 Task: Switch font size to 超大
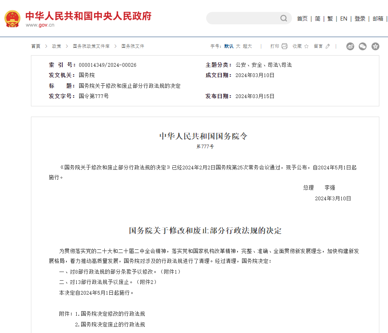247,46
